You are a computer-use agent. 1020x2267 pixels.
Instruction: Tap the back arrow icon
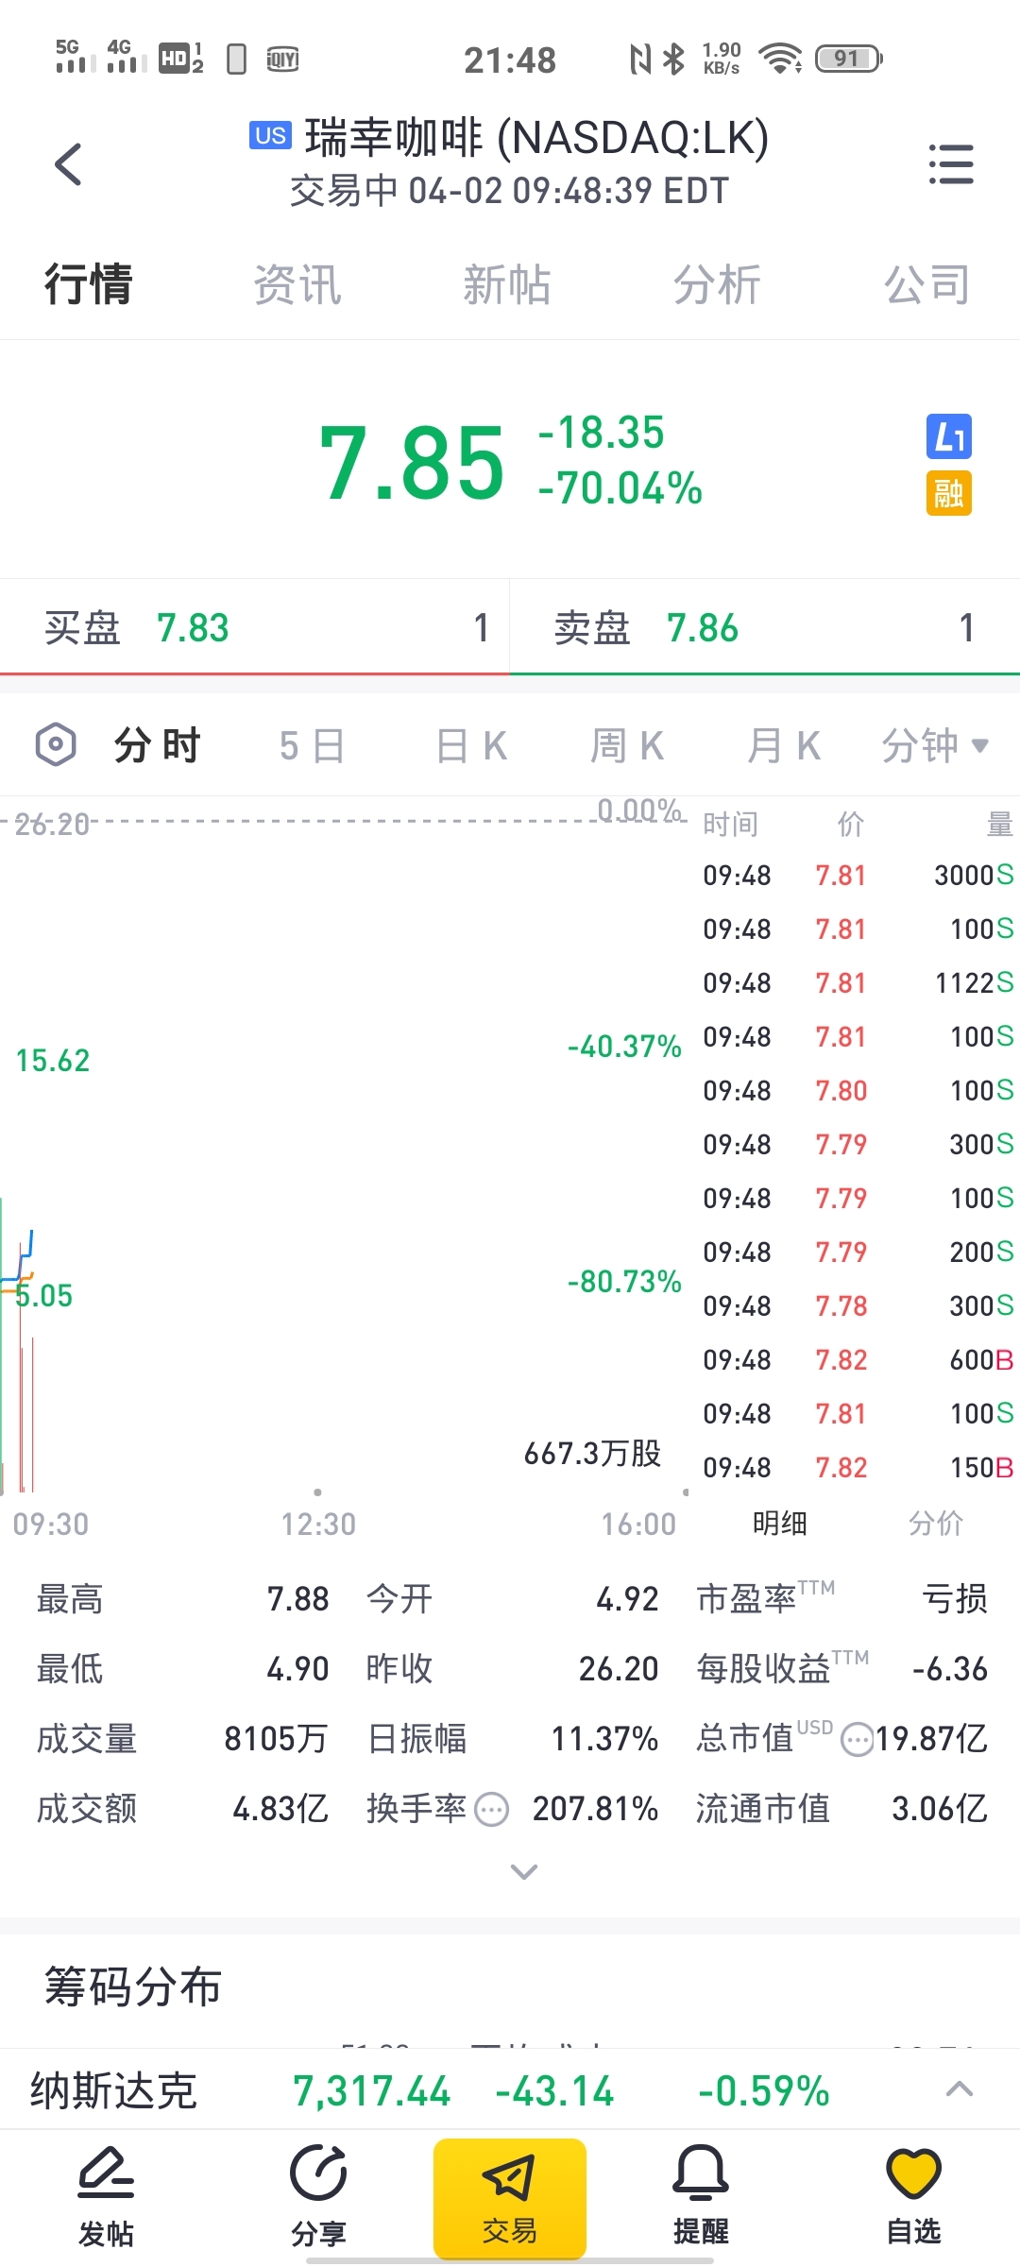tap(68, 165)
